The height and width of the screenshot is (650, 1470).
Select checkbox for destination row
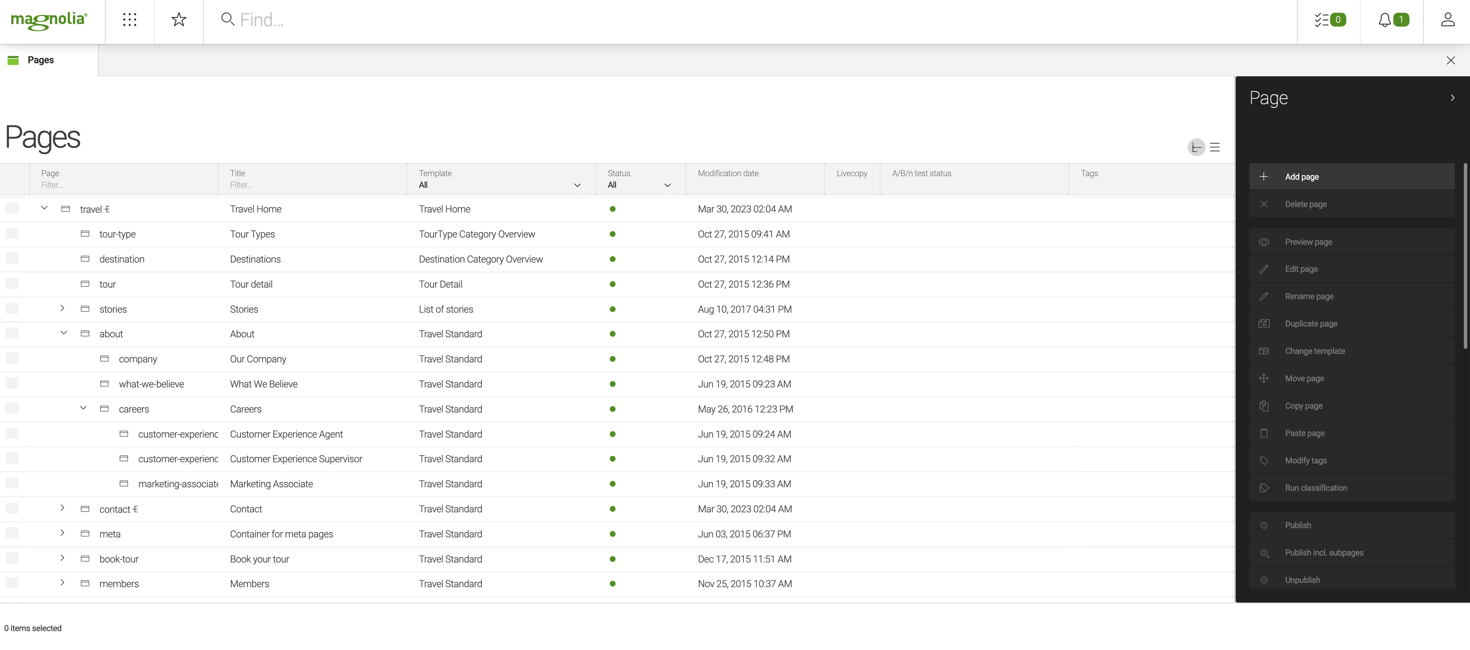[x=12, y=259]
